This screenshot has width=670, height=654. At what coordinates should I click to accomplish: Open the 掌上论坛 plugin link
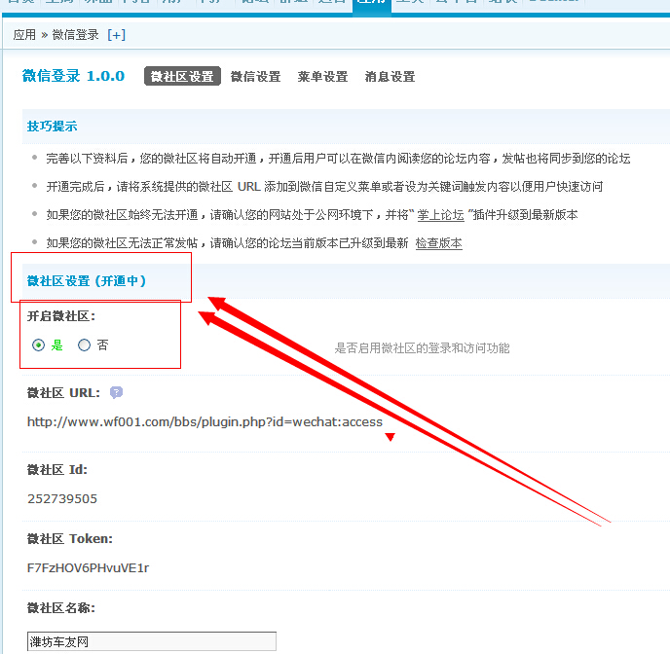pos(440,215)
